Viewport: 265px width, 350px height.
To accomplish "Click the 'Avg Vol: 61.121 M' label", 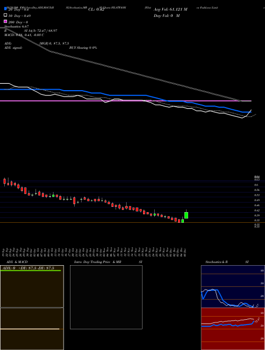I will pos(170,10).
